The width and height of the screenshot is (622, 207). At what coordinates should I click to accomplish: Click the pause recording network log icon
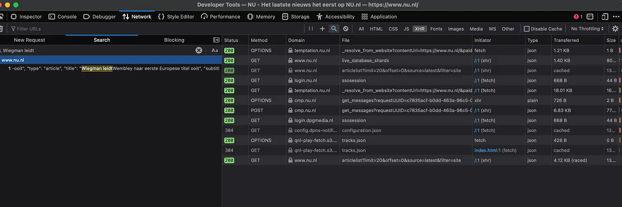(x=311, y=28)
